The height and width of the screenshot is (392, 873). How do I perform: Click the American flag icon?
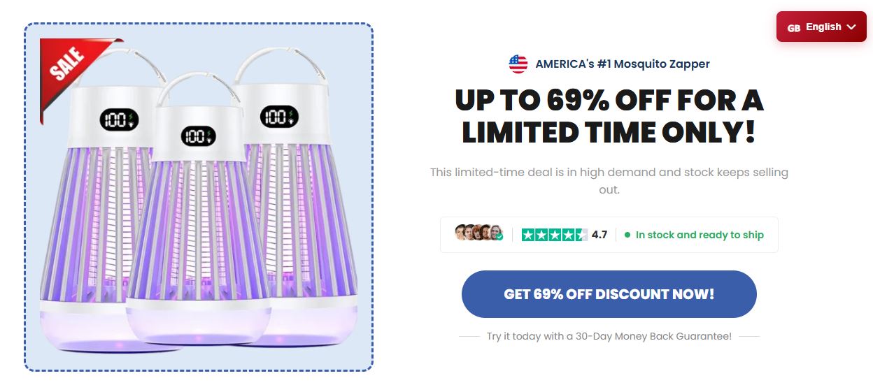(x=518, y=64)
